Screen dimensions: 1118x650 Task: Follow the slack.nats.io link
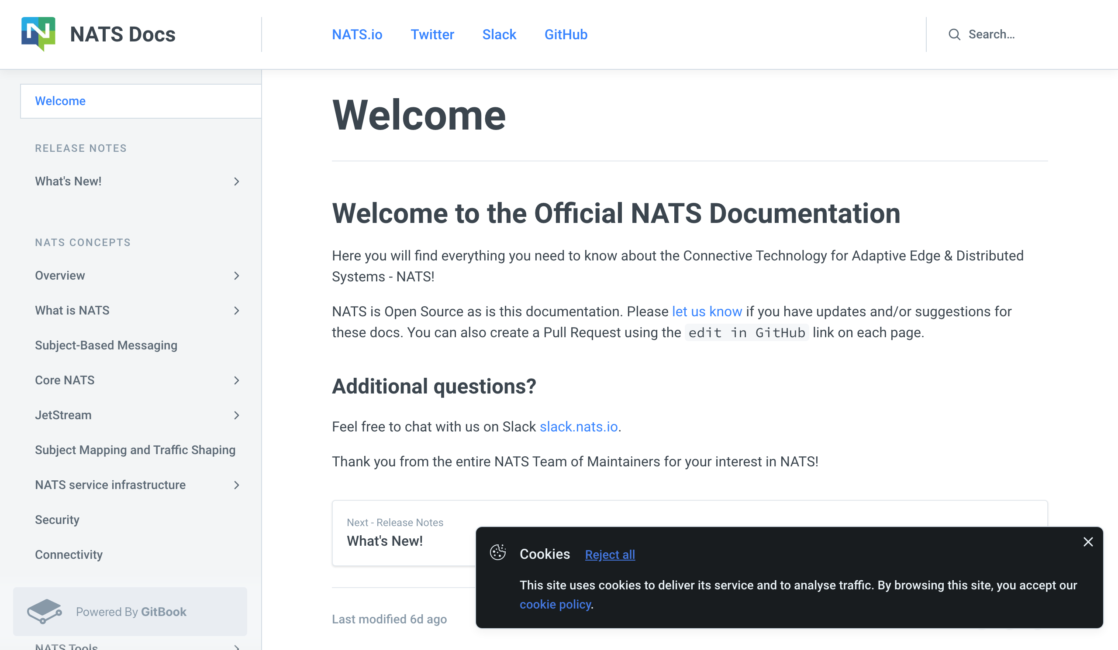(x=579, y=427)
